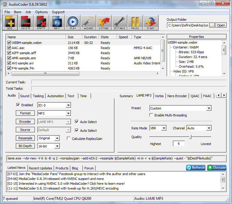Open the INFO toolbar icon

pos(57,23)
